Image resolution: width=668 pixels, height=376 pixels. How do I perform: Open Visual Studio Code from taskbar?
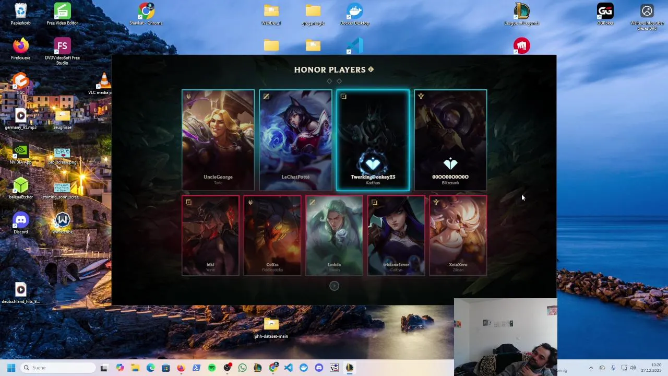pos(288,368)
